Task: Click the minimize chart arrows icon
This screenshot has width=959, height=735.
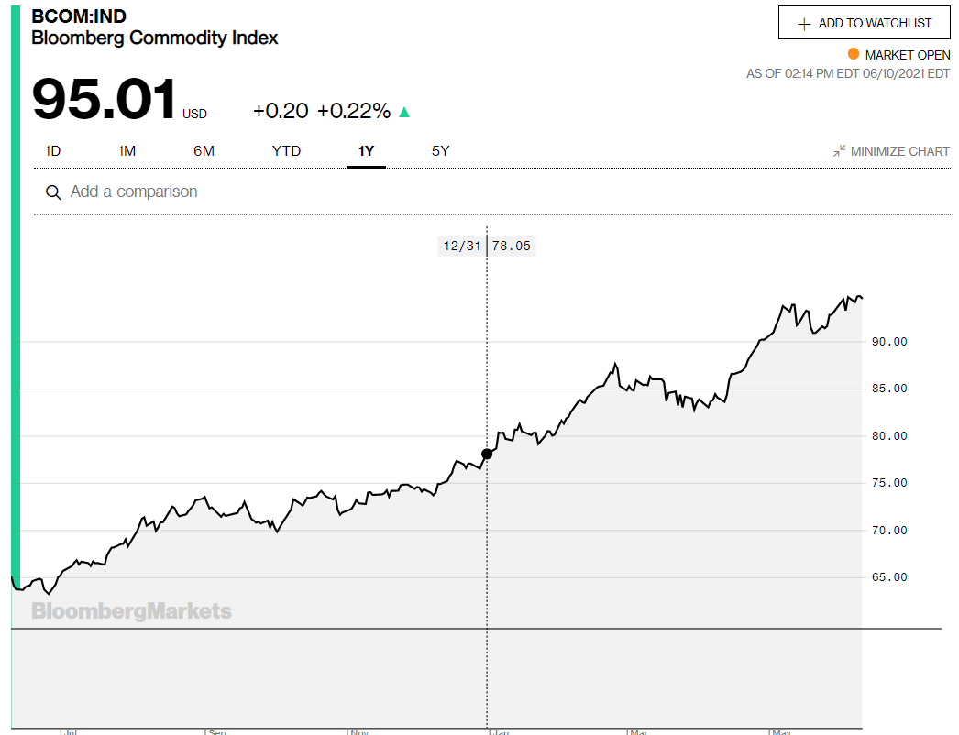Action: [x=839, y=151]
